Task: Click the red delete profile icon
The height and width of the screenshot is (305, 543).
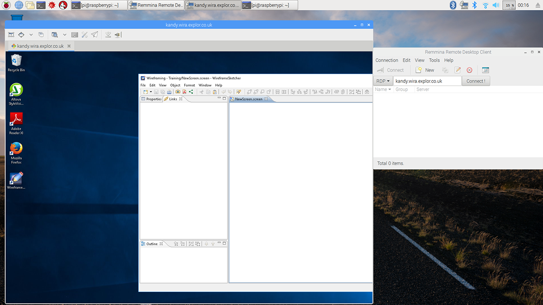Action: point(469,70)
